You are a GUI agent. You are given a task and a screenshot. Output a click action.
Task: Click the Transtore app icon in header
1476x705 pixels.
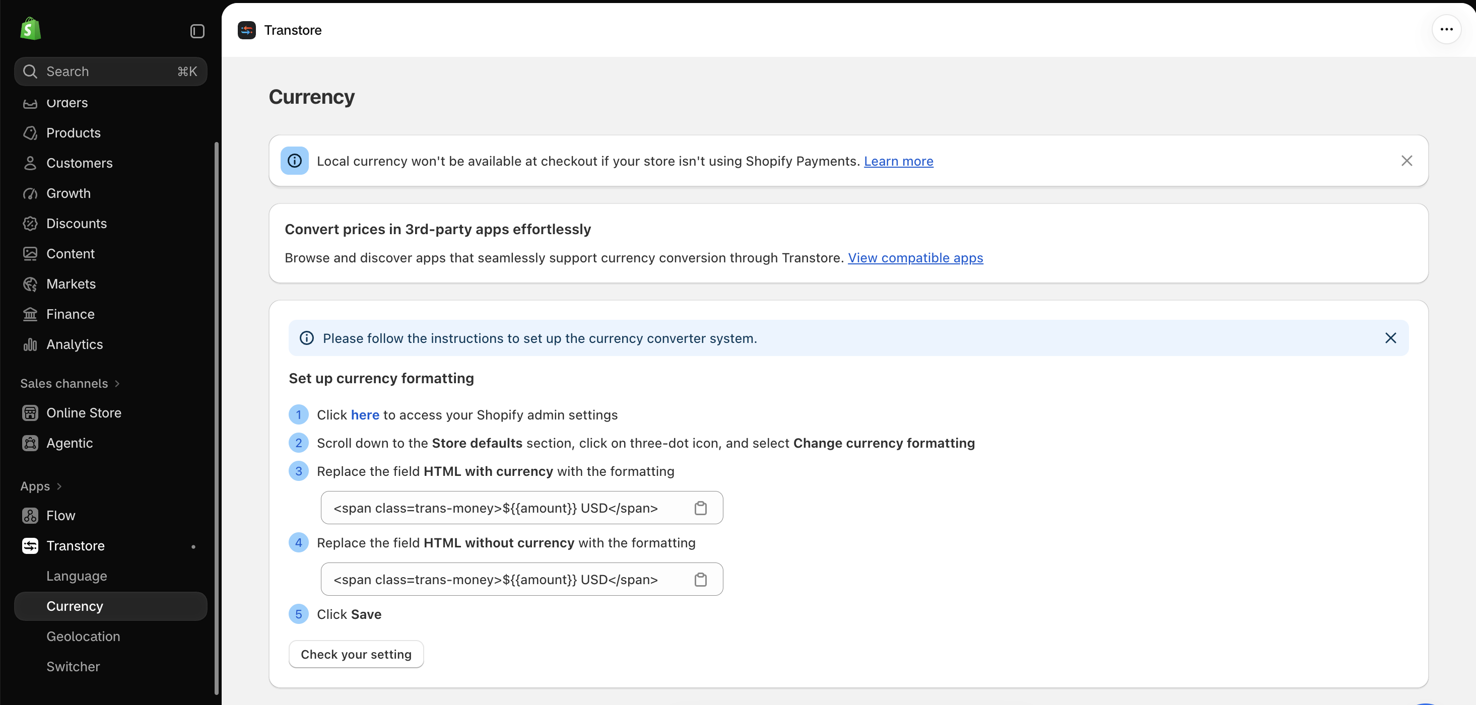click(247, 30)
